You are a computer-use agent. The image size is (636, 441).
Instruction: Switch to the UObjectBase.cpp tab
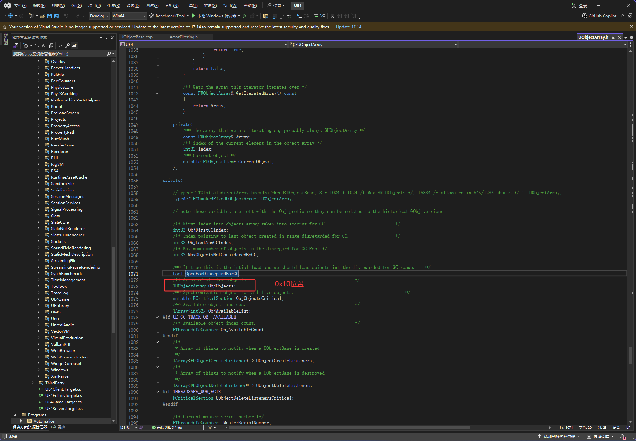(x=137, y=37)
